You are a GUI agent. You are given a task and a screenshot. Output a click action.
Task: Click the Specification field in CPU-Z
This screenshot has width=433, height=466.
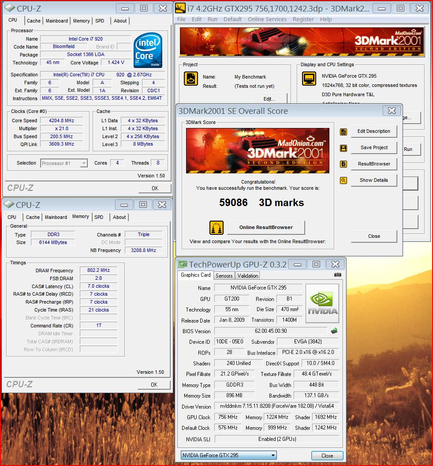102,75
